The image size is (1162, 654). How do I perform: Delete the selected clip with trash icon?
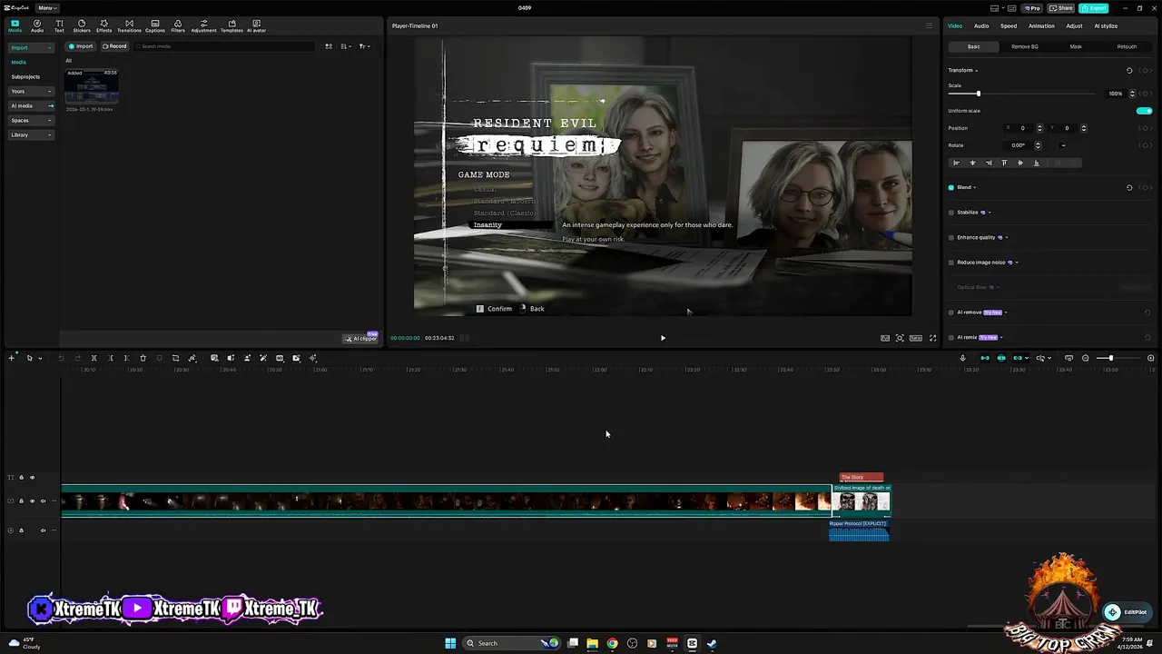tap(143, 358)
